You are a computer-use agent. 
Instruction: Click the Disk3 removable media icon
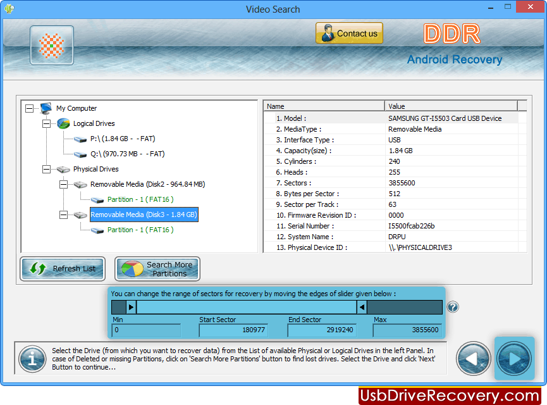pyautogui.click(x=80, y=215)
